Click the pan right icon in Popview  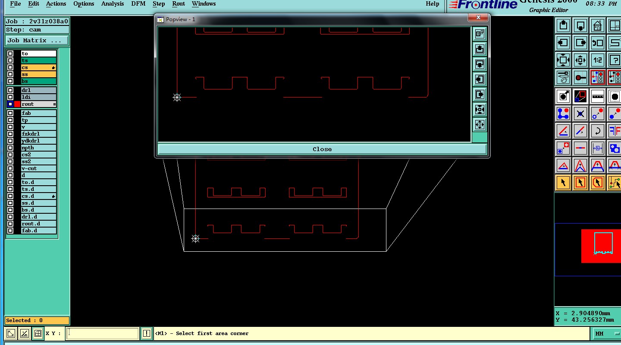click(x=480, y=95)
